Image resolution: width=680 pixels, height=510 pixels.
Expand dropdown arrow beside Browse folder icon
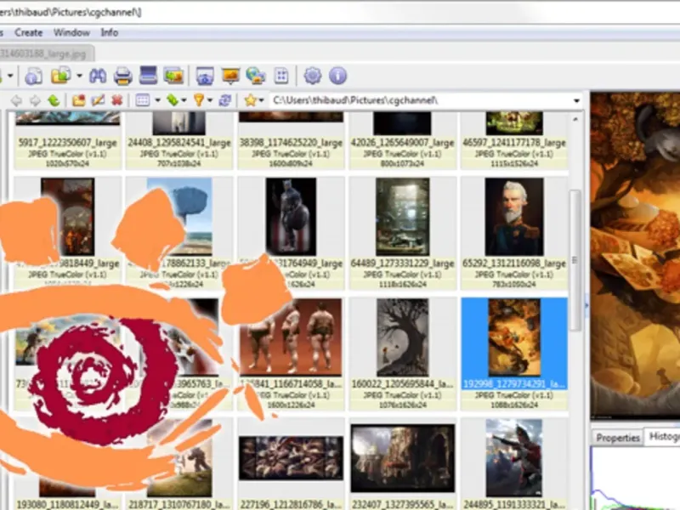(x=79, y=76)
